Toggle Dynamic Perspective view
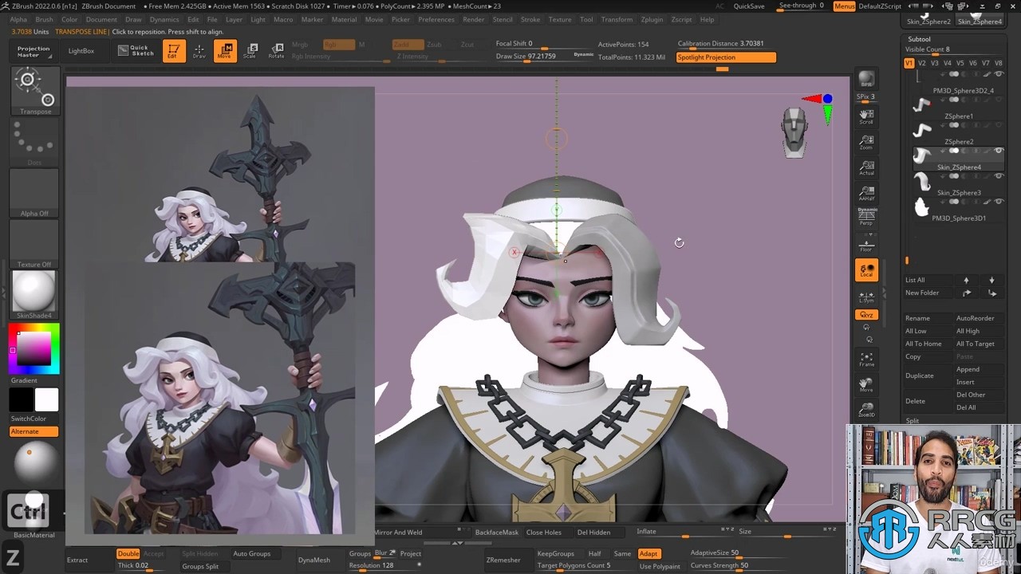Image resolution: width=1021 pixels, height=574 pixels. point(866,217)
